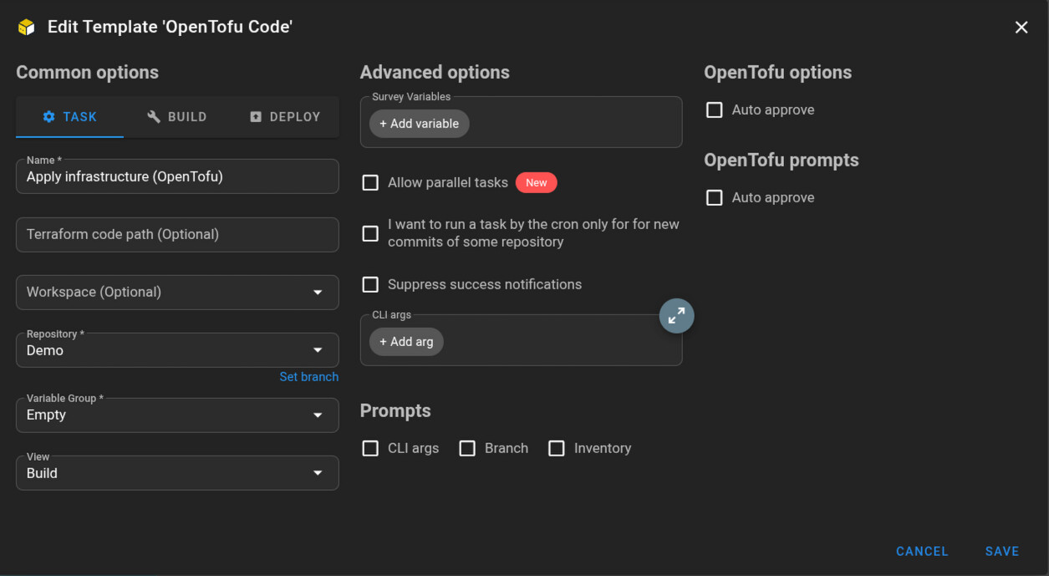The image size is (1049, 576).
Task: Click the Set branch link
Action: [308, 377]
